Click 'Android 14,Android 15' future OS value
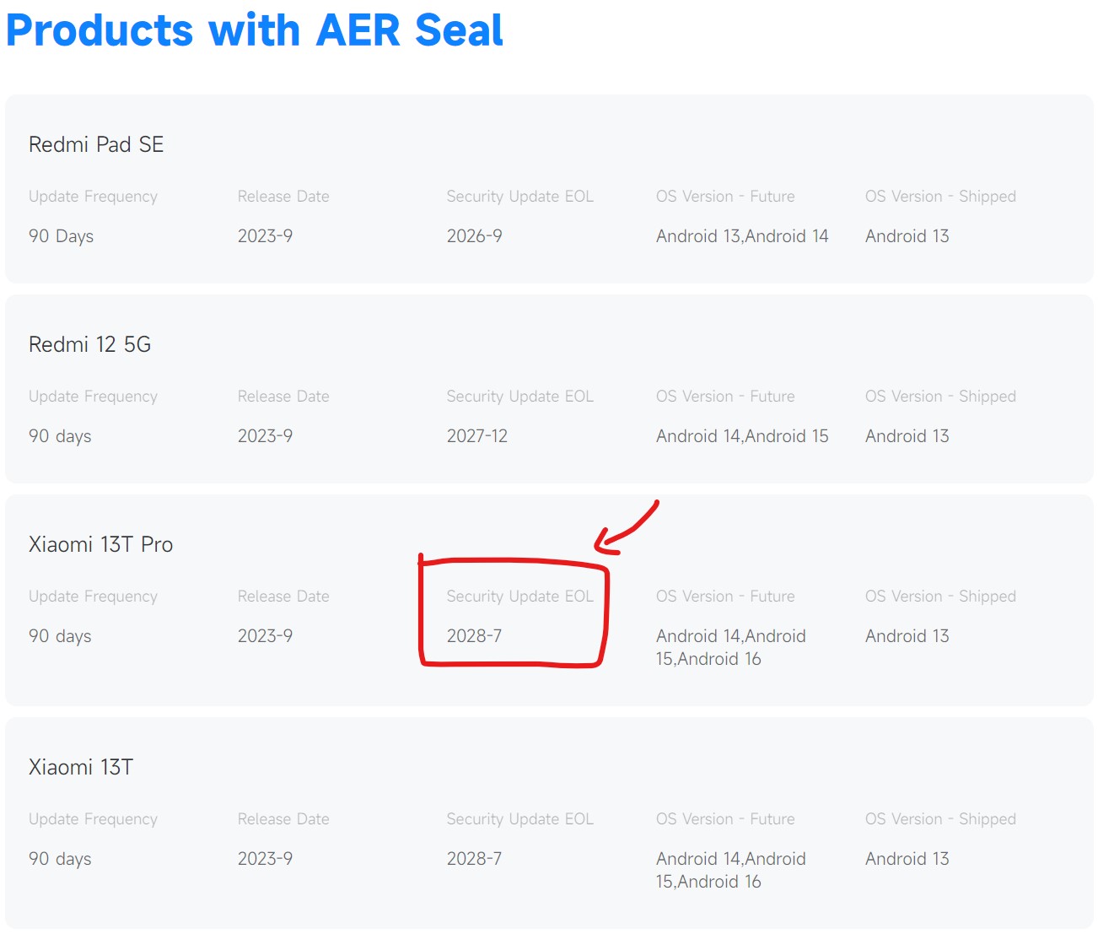The height and width of the screenshot is (934, 1098). [742, 436]
